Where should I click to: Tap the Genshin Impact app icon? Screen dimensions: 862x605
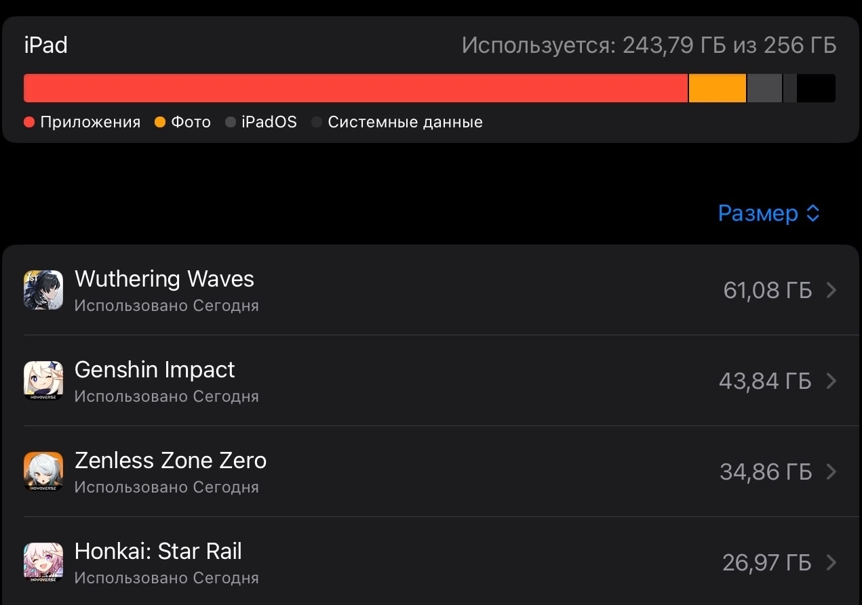click(43, 381)
